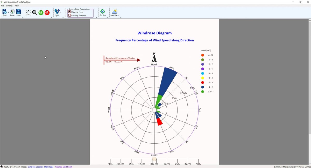This screenshot has height=168, width=311.
Task: Click the Change Grid Point link
Action: 63,167
